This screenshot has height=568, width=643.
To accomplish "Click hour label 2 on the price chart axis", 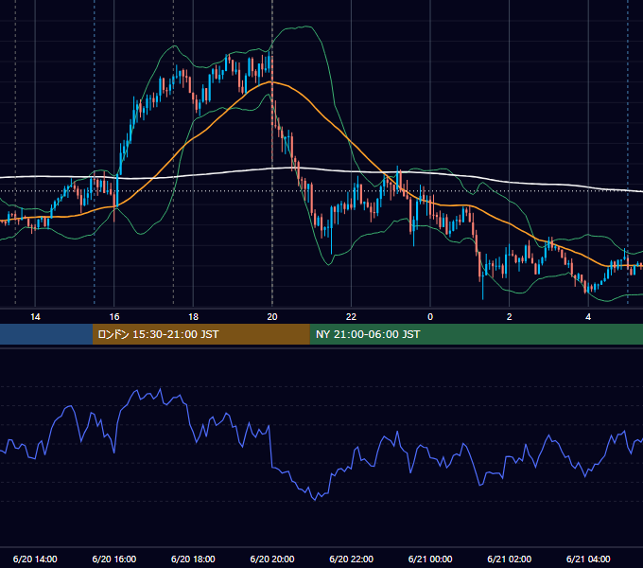I will [510, 316].
